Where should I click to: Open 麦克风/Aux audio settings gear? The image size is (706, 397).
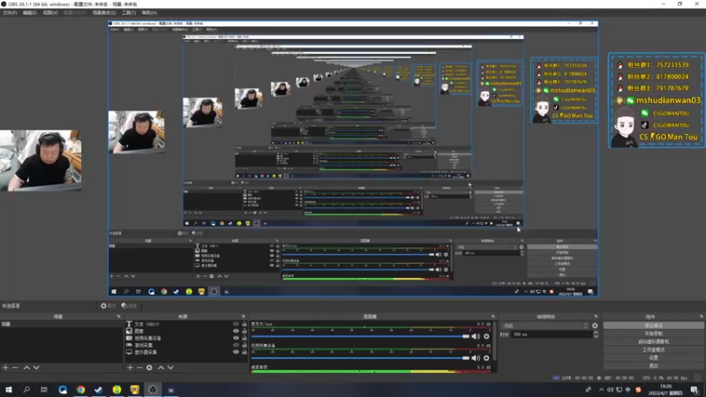(486, 336)
